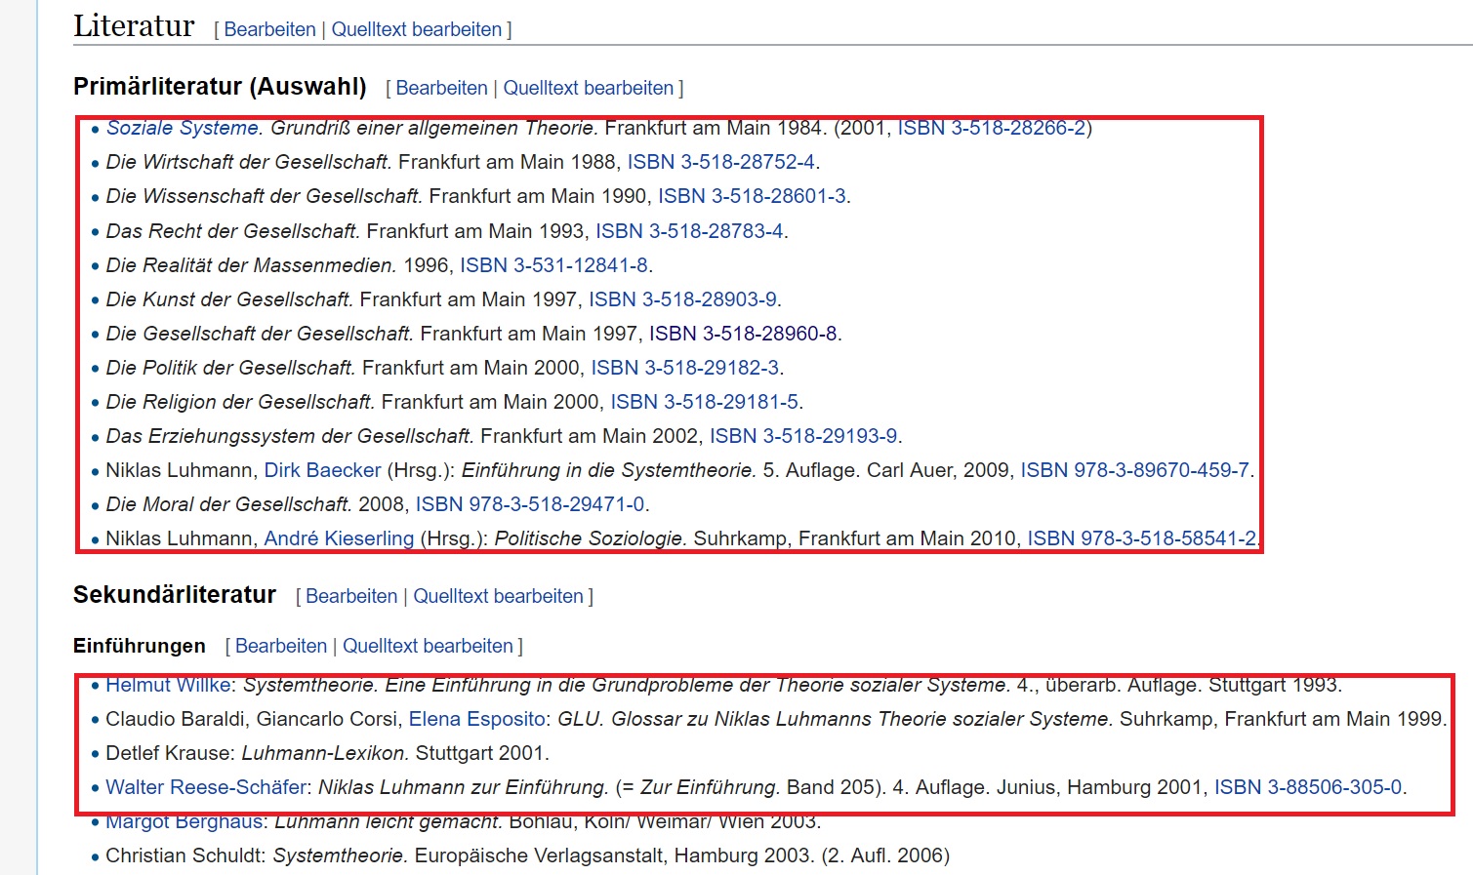The height and width of the screenshot is (875, 1473).
Task: Open the Helmut Willke author page
Action: [x=168, y=686]
